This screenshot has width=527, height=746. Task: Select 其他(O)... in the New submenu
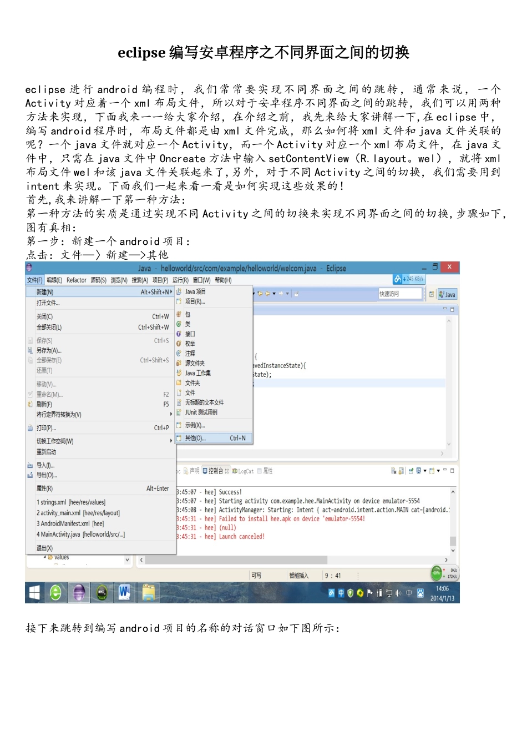pyautogui.click(x=214, y=438)
